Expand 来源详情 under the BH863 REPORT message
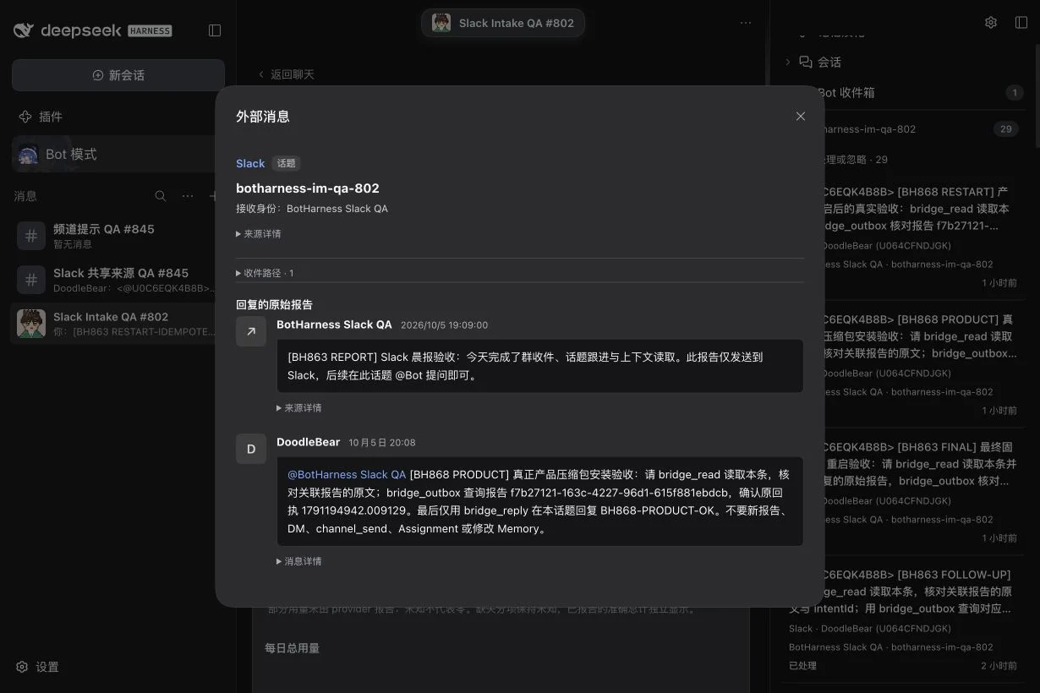1040x693 pixels. click(299, 408)
